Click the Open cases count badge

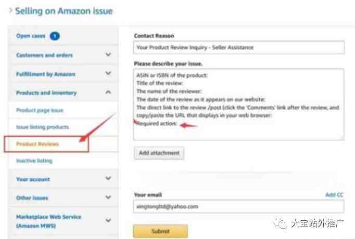tap(55, 36)
